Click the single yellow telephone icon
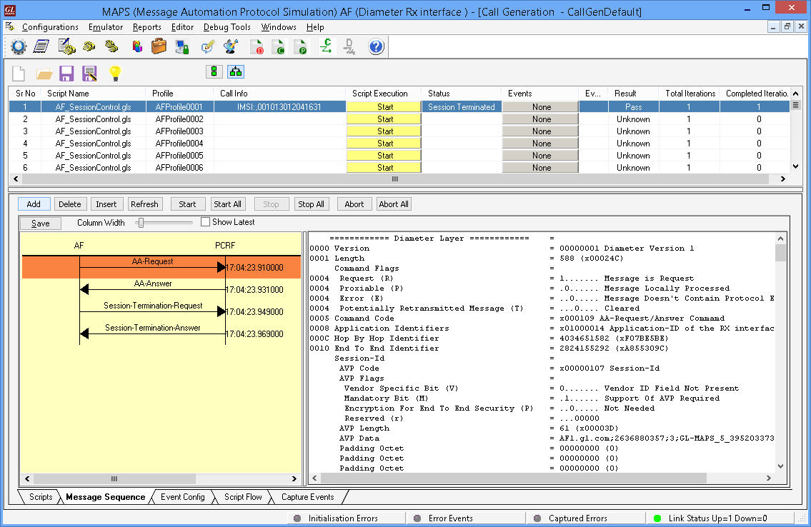Viewport: 811px width, 527px height. 89,47
